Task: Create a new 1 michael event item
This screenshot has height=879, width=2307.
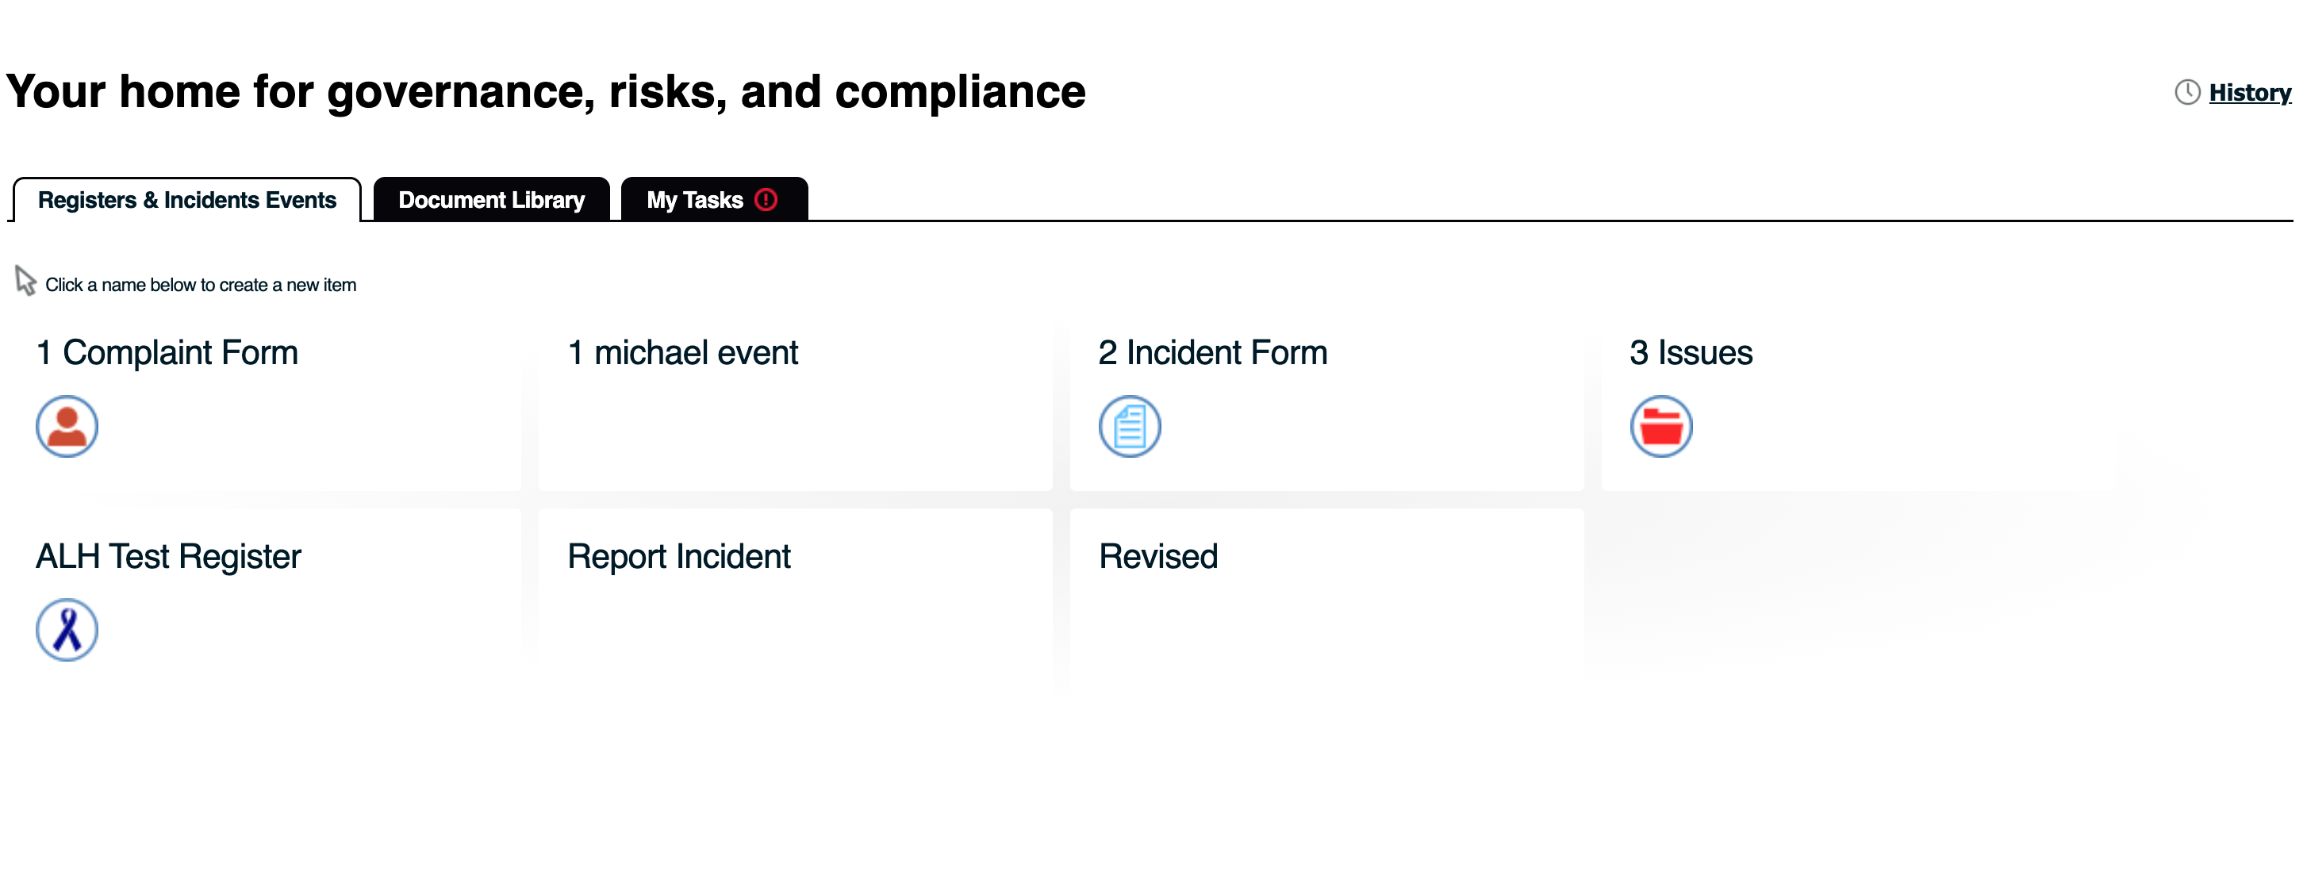Action: (x=682, y=353)
